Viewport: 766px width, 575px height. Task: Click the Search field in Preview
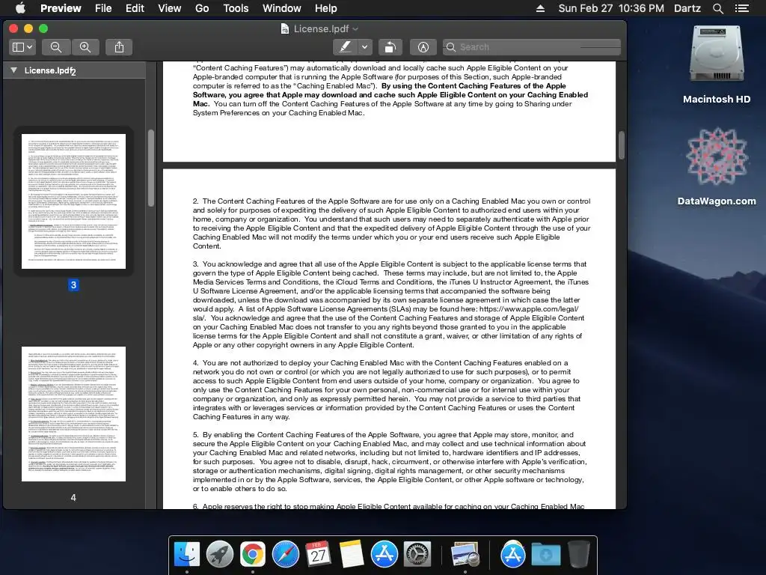(x=532, y=47)
